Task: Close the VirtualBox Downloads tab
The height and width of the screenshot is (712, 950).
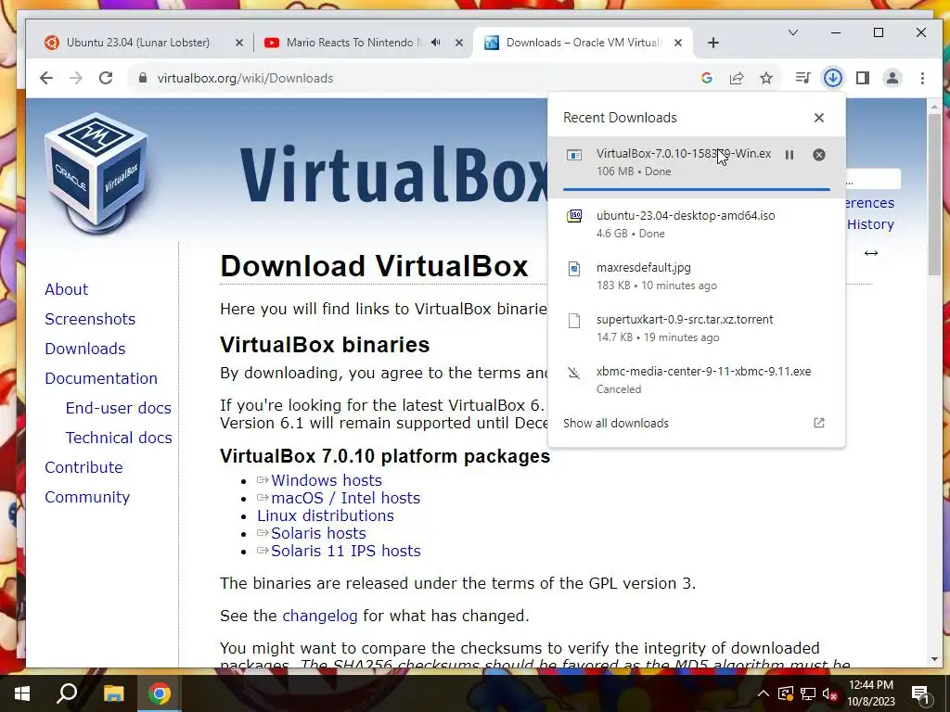Action: [678, 43]
